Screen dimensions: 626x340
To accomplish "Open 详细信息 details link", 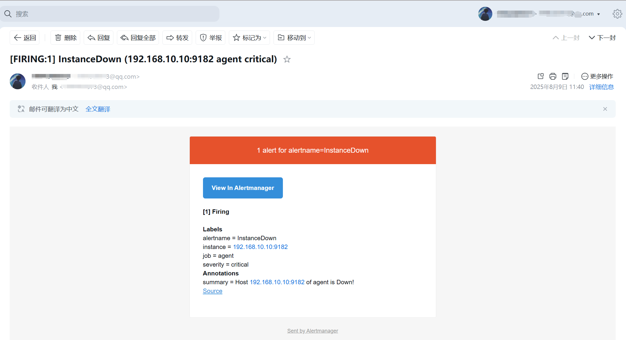I will coord(602,87).
